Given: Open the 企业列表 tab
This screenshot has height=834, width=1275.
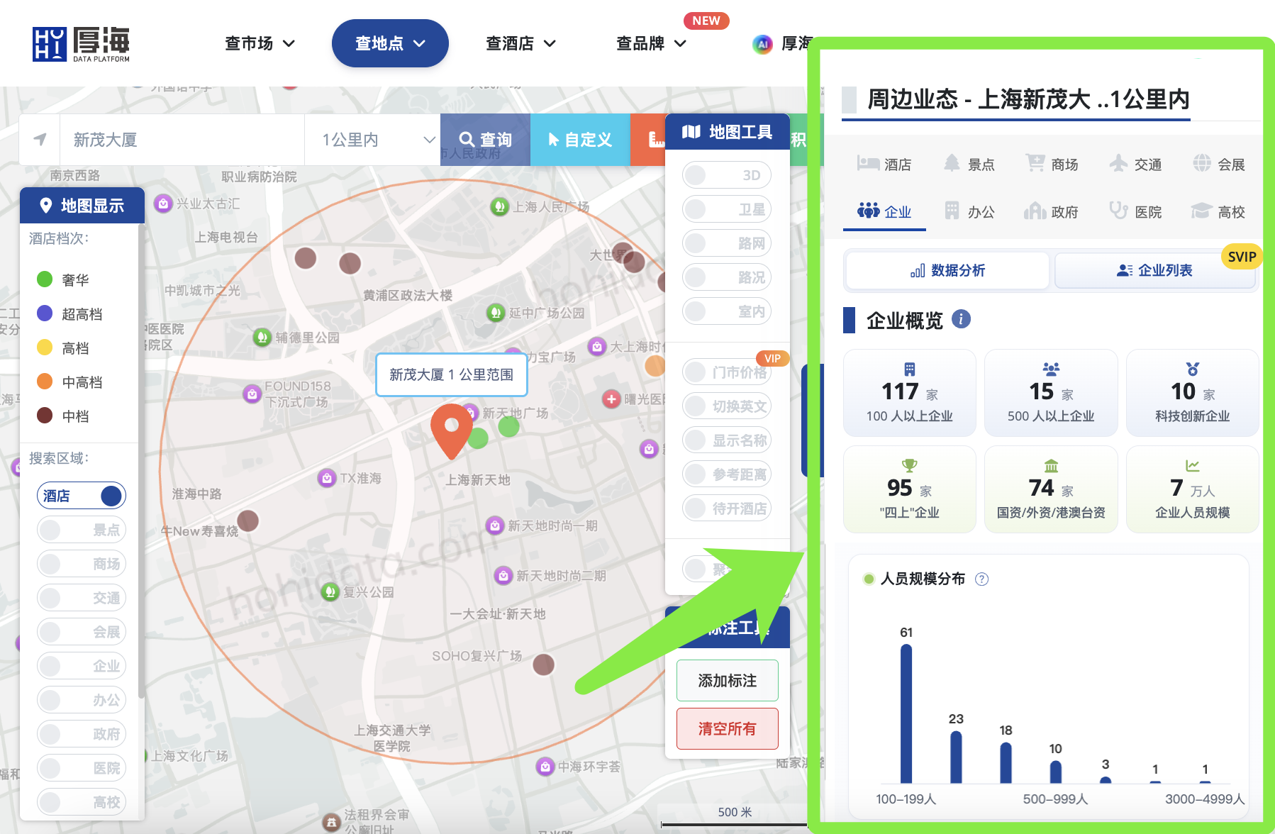Looking at the screenshot, I should point(1154,270).
